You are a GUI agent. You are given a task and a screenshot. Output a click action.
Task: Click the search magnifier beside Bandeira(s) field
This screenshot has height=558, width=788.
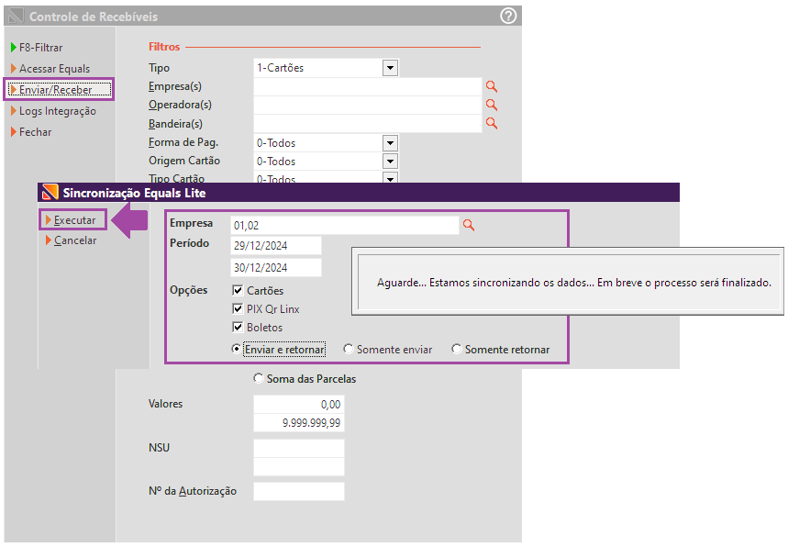492,124
